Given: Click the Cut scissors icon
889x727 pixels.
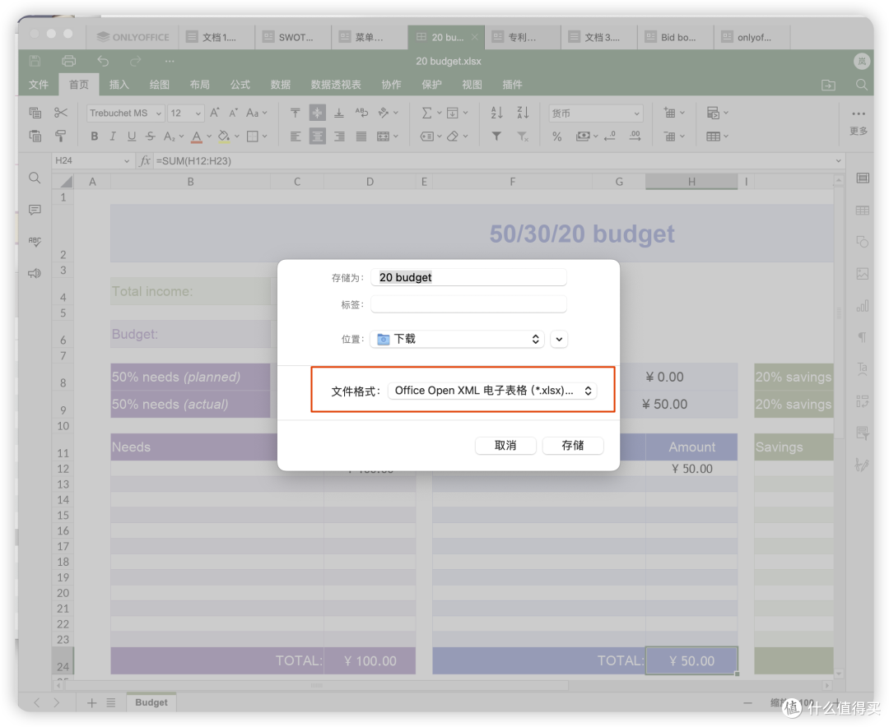Looking at the screenshot, I should [x=61, y=113].
